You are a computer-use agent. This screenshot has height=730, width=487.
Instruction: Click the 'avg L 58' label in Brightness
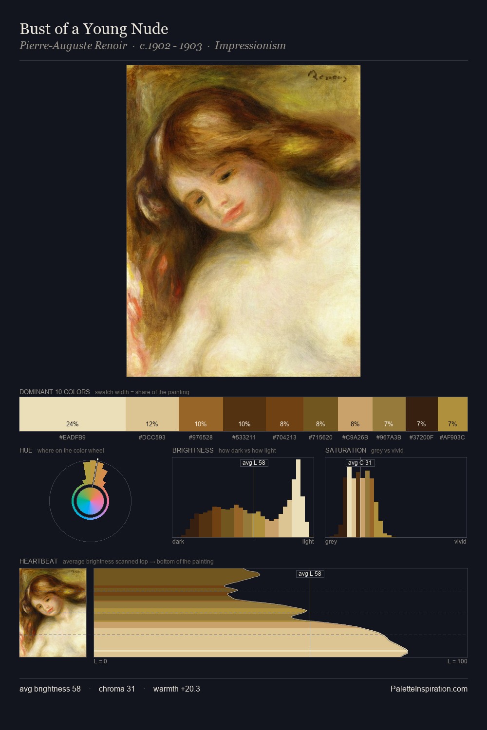pyautogui.click(x=254, y=463)
